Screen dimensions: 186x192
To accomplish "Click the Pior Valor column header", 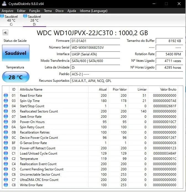I will pos(118,89).
